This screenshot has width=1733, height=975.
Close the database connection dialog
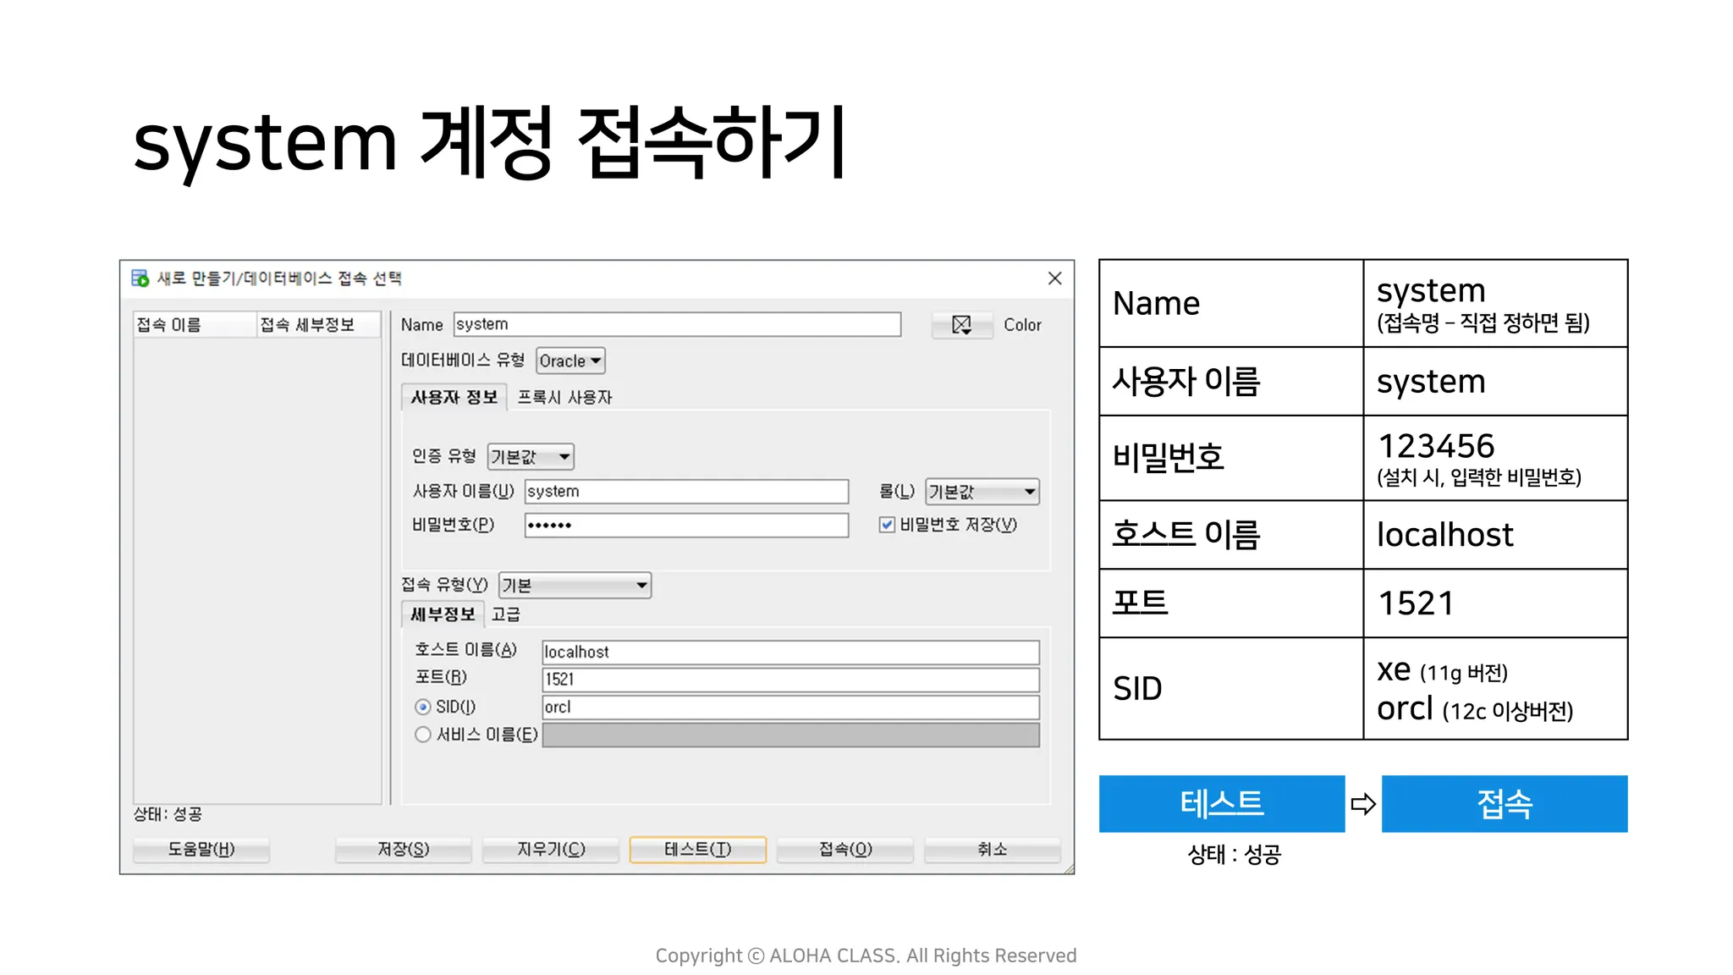pos(1054,278)
